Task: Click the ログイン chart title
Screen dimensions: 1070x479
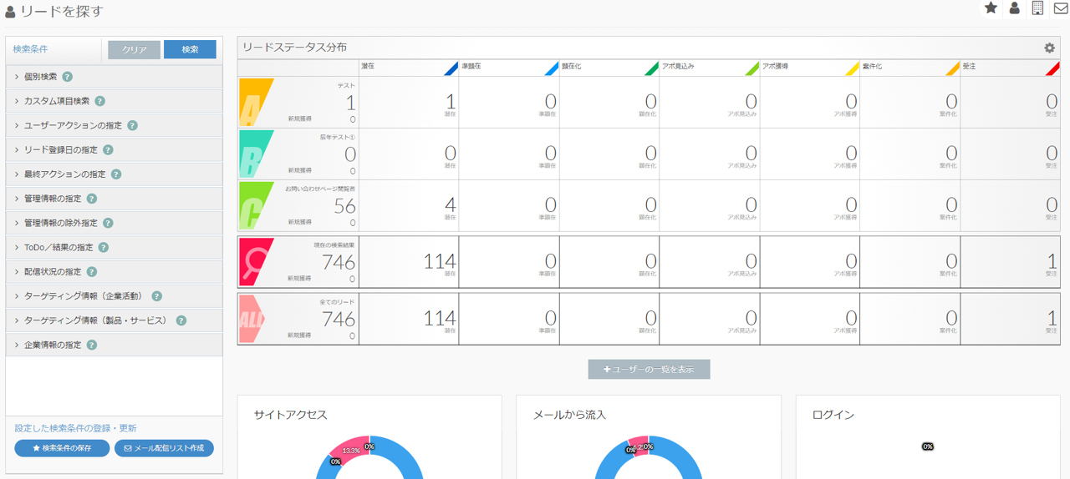Action: click(x=833, y=415)
